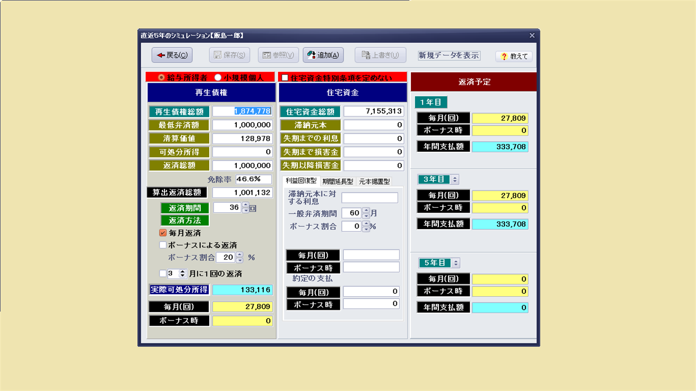This screenshot has height=391, width=696.
Task: Click the 可処分所得 value field
Action: tap(242, 152)
